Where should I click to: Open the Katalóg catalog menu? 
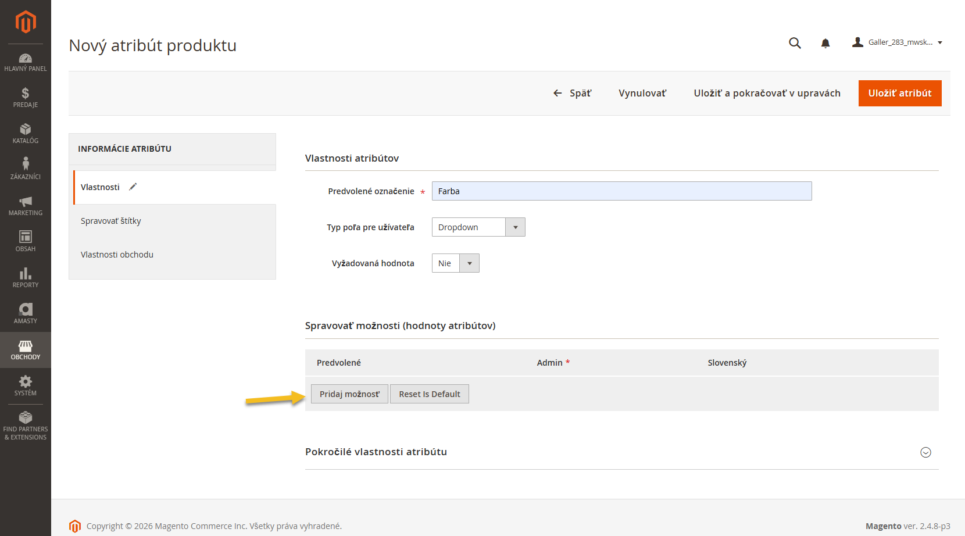pos(26,134)
